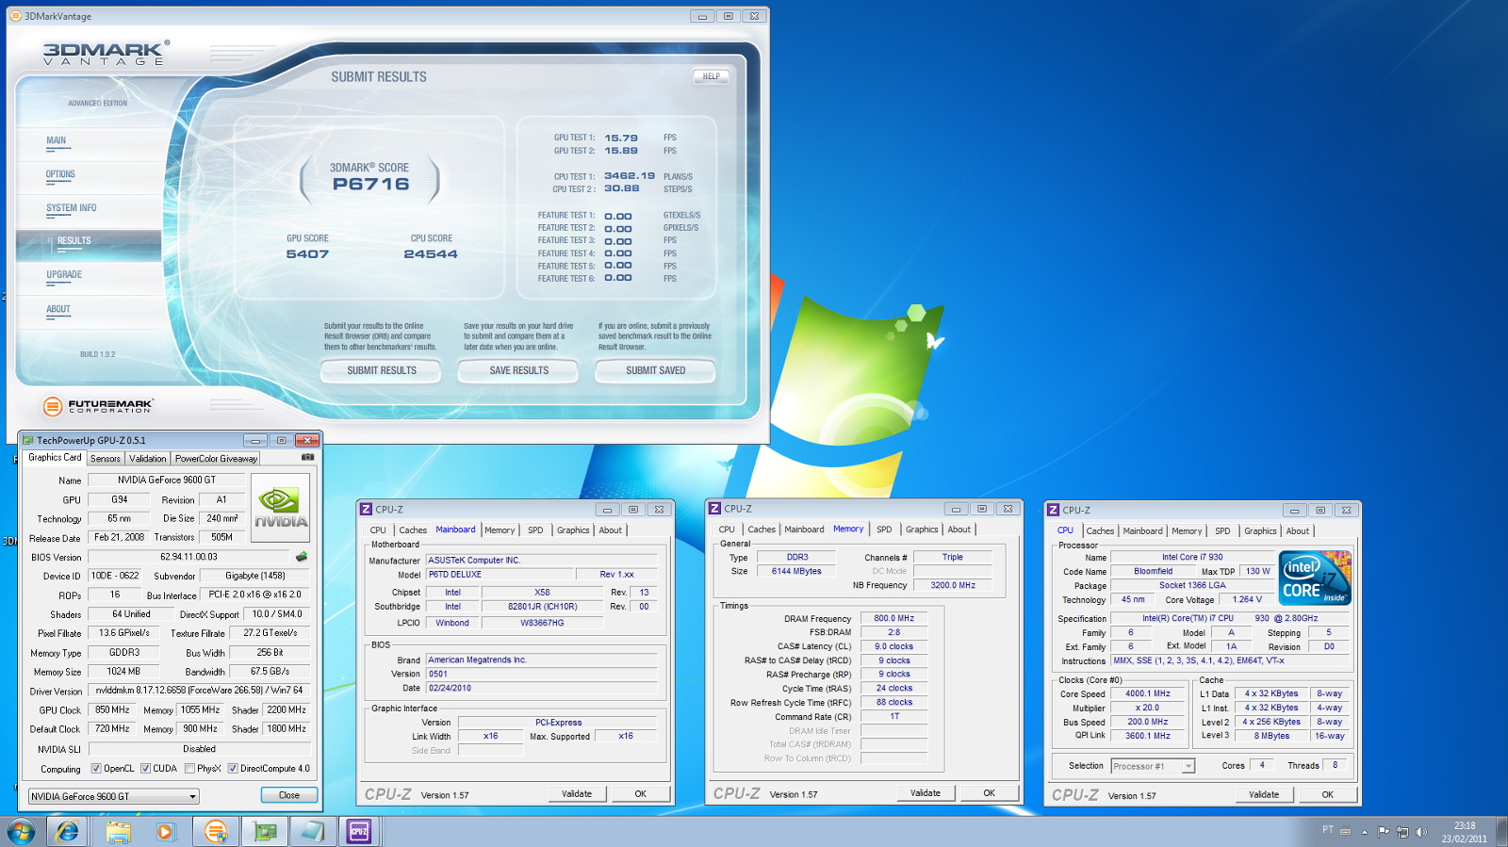Click the BIOS Version field 62.94.11.00.03
Image resolution: width=1508 pixels, height=847 pixels.
pos(189,557)
